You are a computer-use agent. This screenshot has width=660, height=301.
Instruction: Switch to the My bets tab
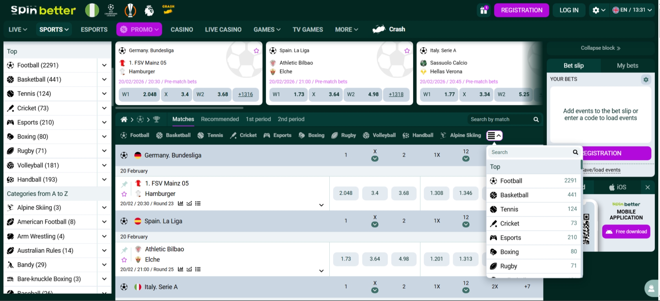(627, 65)
